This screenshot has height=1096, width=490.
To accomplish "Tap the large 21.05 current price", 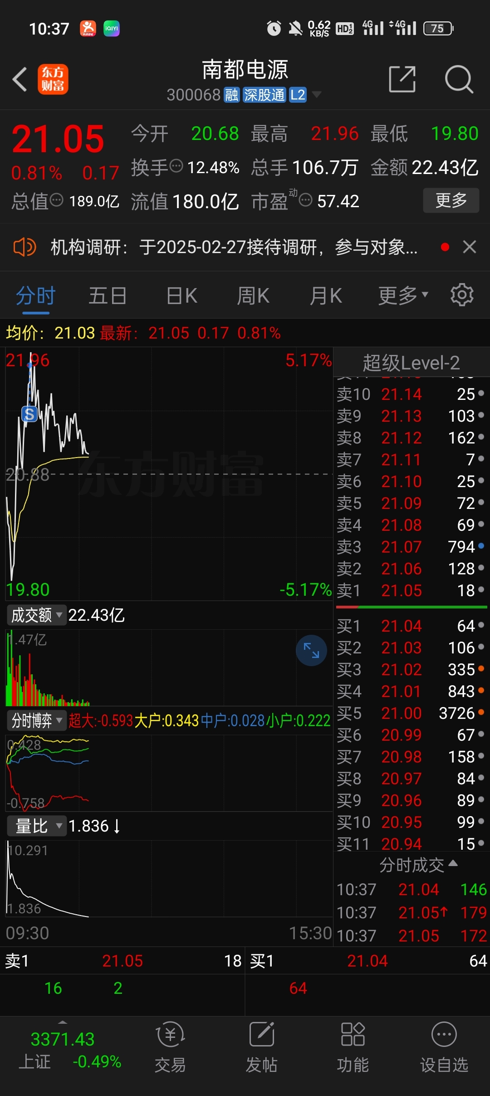I will coord(58,139).
